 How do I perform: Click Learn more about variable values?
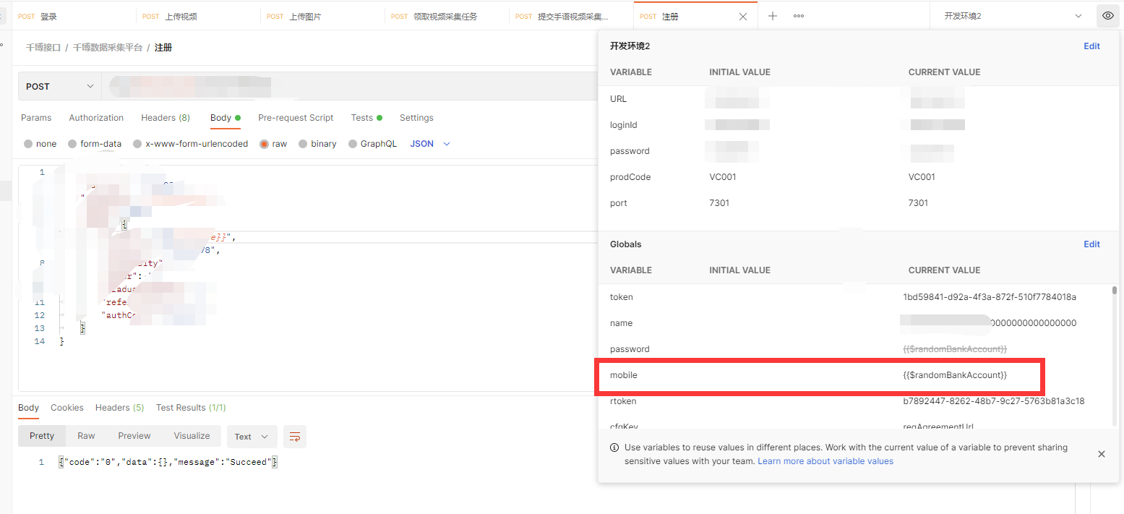coord(825,461)
